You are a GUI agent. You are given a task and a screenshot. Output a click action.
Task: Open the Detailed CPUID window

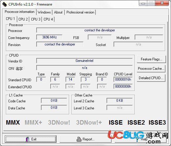coord(151,78)
